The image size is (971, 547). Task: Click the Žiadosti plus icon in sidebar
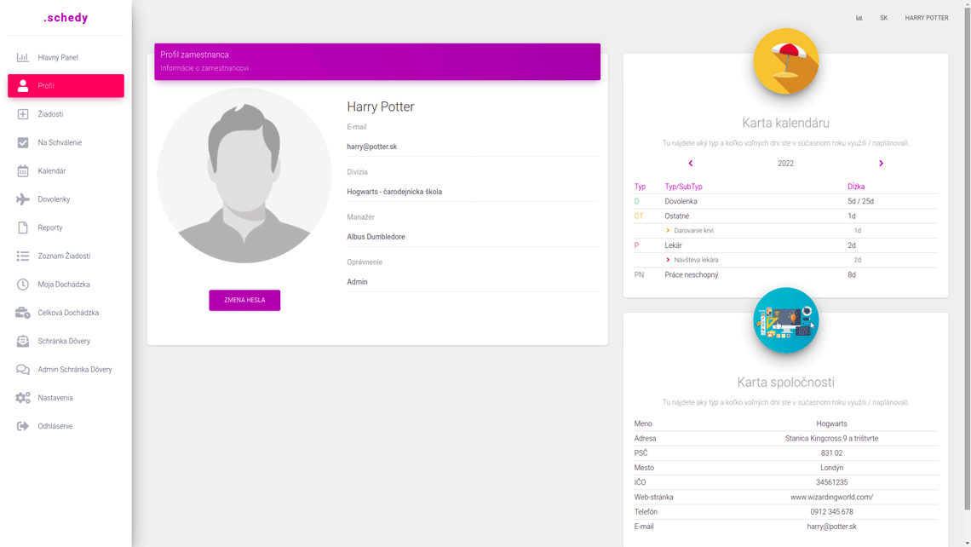pyautogui.click(x=23, y=114)
